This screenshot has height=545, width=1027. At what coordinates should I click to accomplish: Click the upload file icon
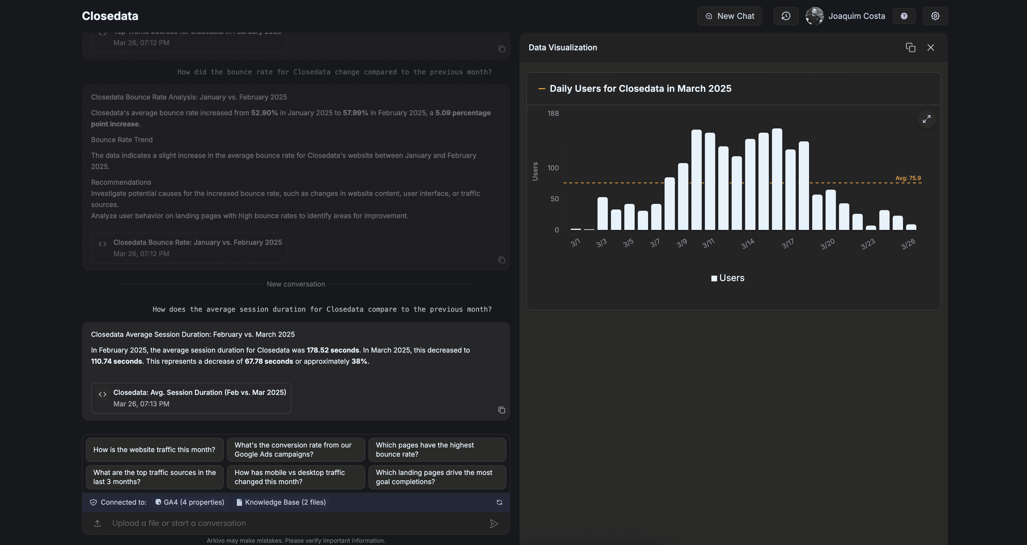coord(97,524)
